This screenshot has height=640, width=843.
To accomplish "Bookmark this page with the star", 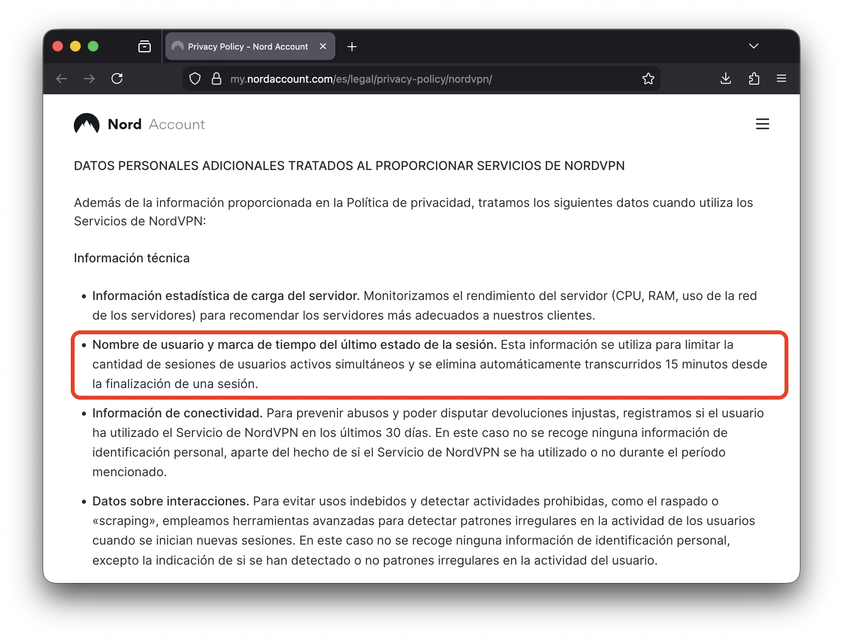I will pos(648,78).
